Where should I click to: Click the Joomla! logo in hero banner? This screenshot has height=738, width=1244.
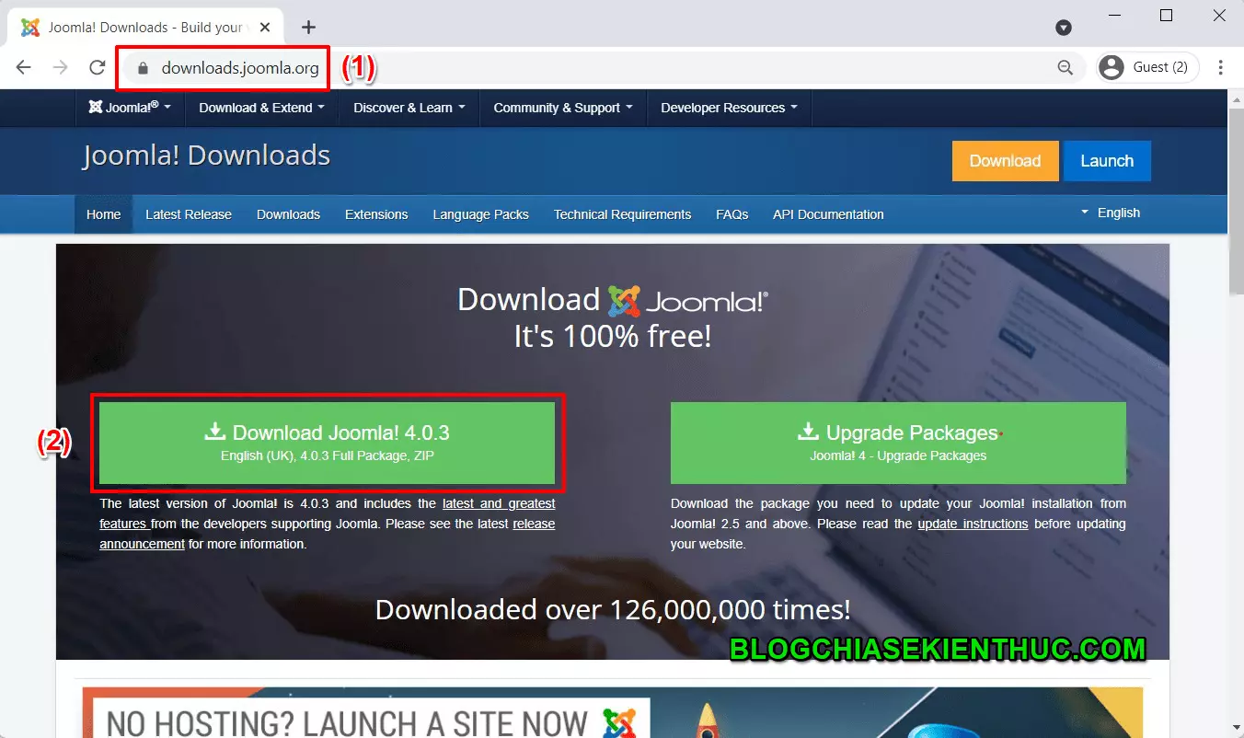688,300
